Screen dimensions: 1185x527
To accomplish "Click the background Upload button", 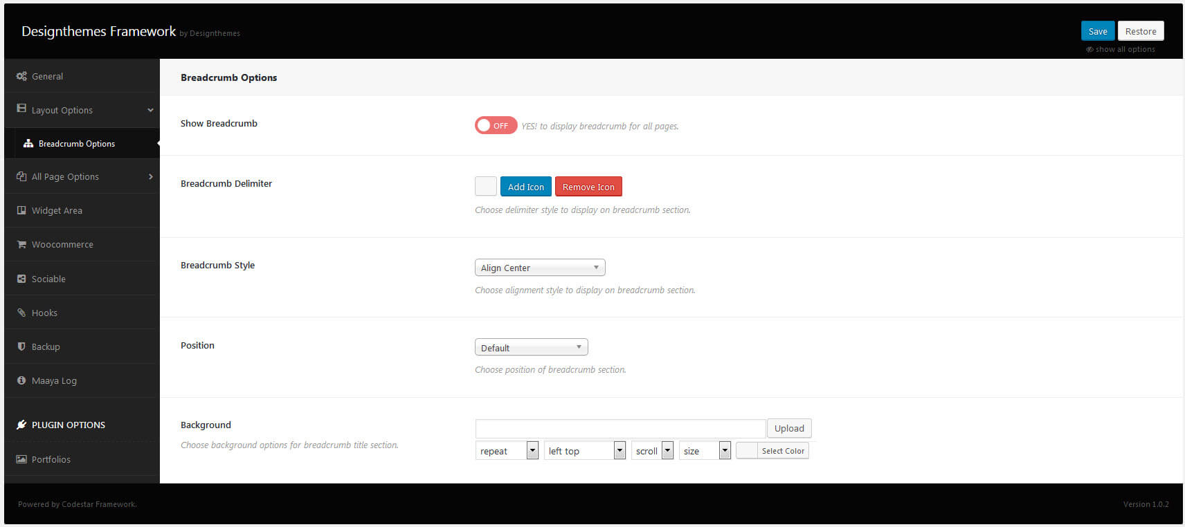I will point(789,428).
